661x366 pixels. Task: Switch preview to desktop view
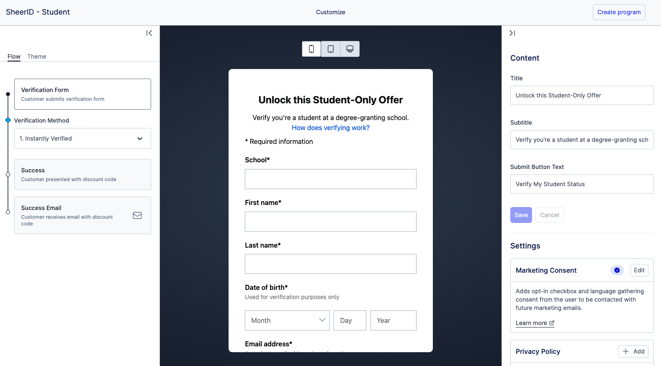[350, 49]
